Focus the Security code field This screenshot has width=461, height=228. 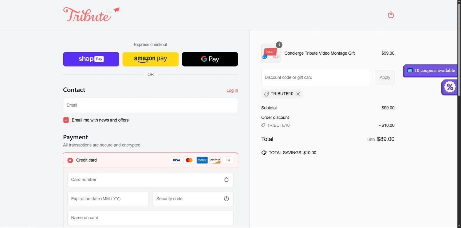click(x=193, y=199)
